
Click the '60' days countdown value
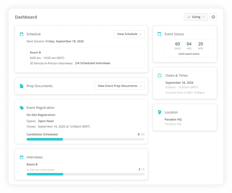(x=178, y=44)
